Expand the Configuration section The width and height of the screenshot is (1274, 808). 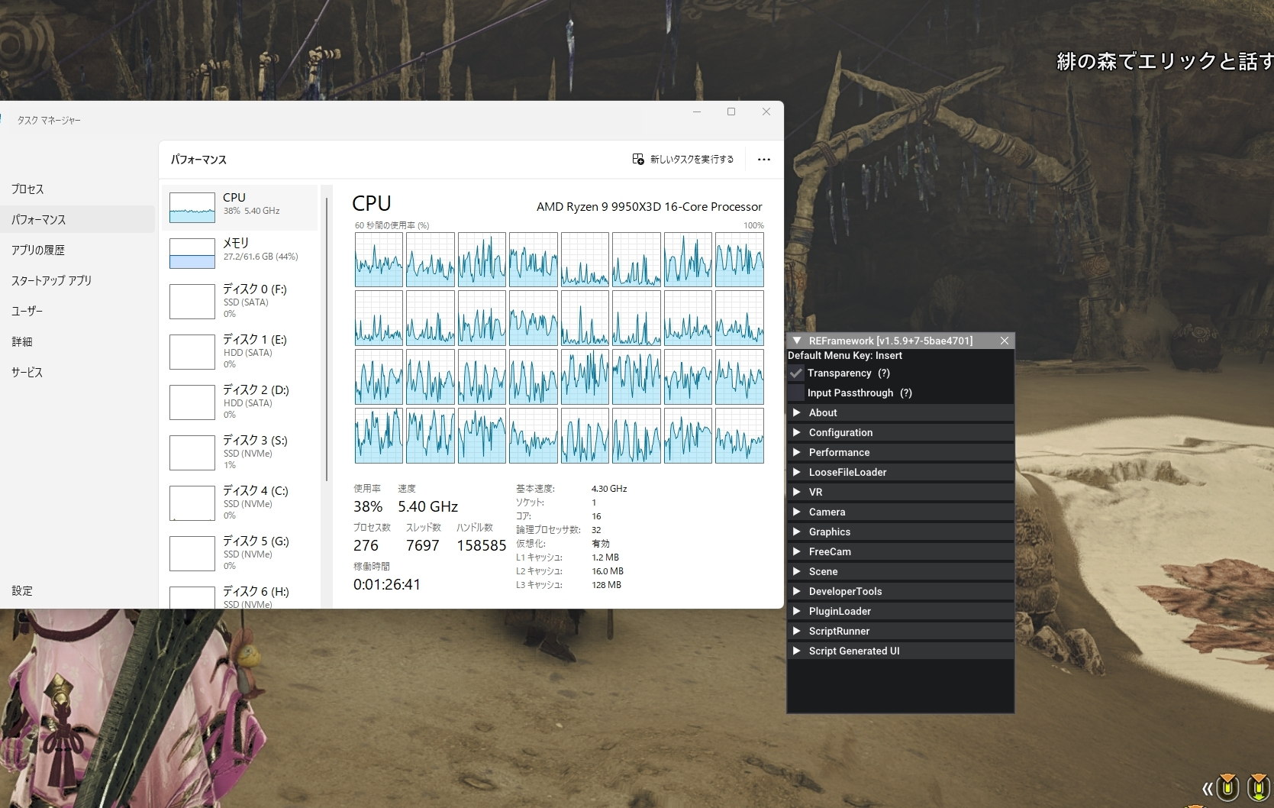[x=901, y=432]
